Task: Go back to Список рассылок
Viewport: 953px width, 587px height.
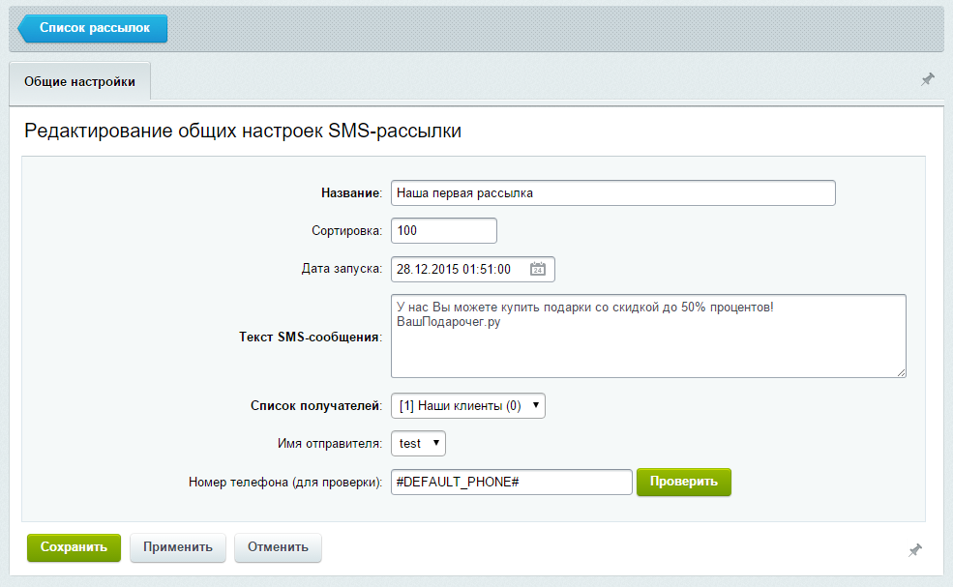Action: click(93, 29)
